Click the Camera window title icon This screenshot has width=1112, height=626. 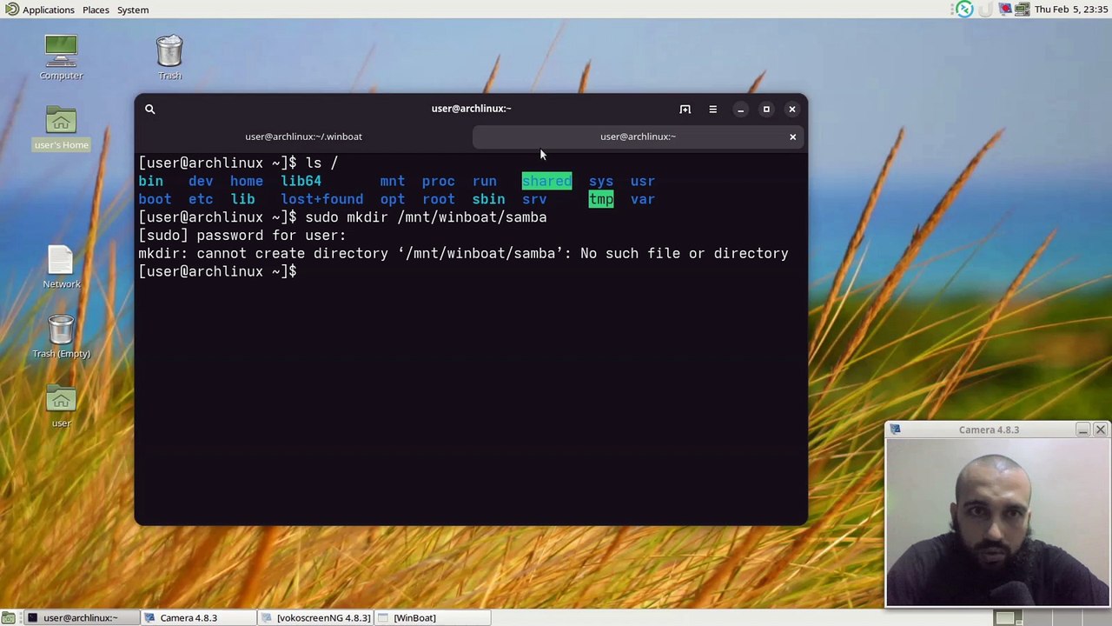[x=896, y=430]
